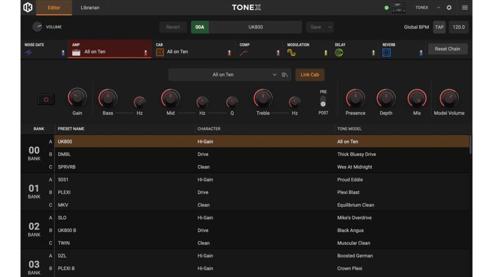Switch to the Librarian tab
The image size is (493, 277).
point(90,8)
